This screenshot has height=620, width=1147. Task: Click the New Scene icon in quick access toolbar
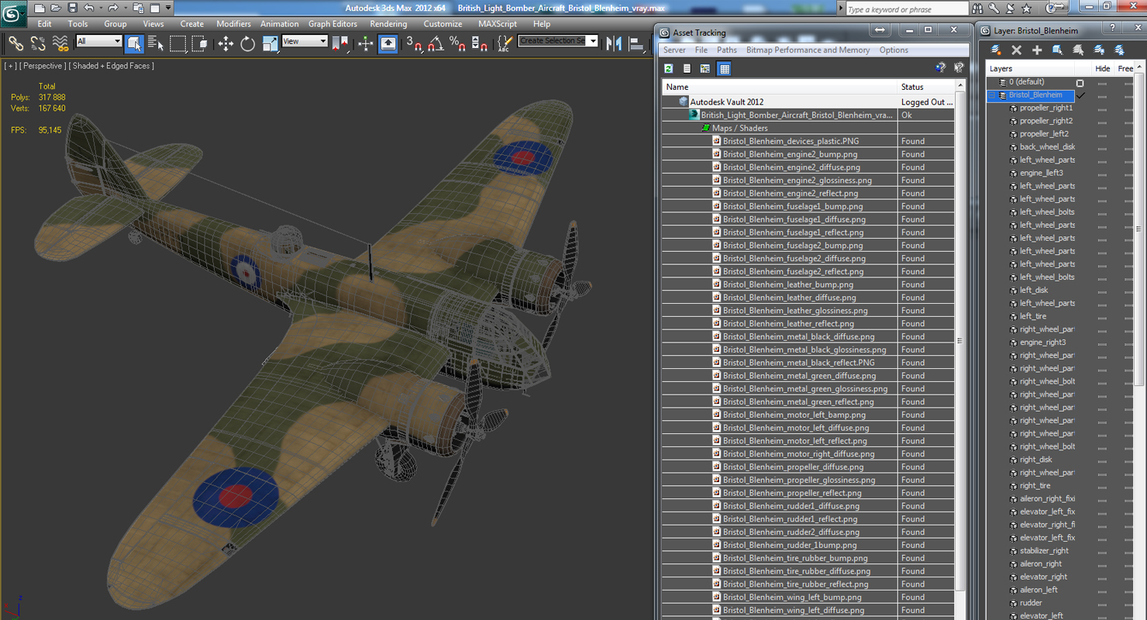[39, 8]
